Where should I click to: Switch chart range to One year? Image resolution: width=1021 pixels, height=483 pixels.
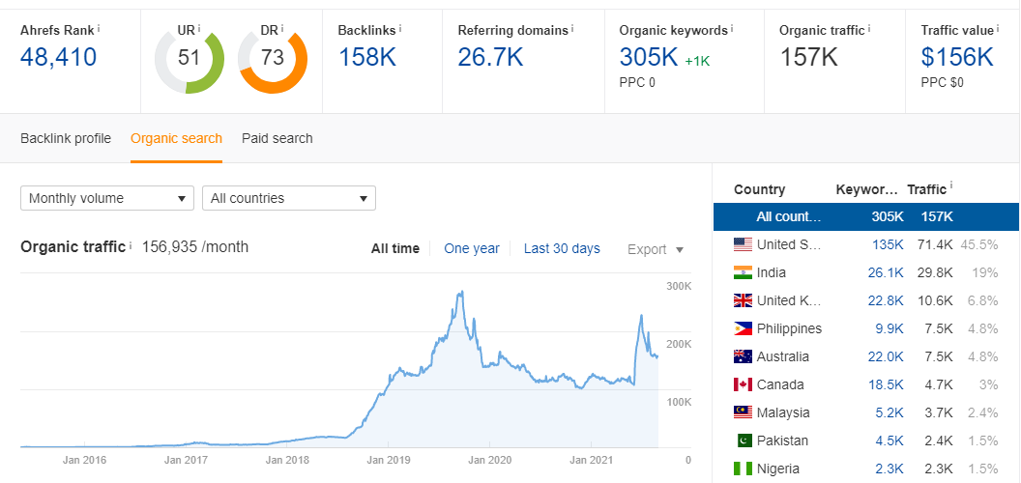point(472,248)
